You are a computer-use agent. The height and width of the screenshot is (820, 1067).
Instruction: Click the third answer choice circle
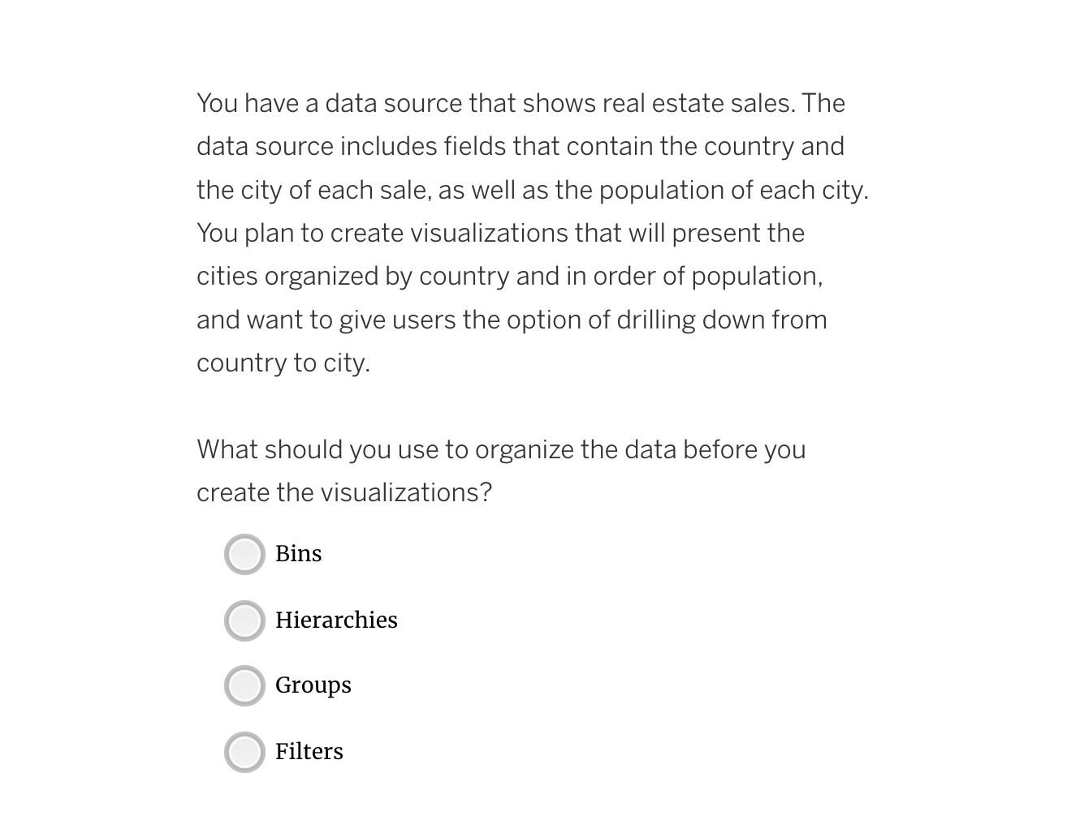point(244,686)
